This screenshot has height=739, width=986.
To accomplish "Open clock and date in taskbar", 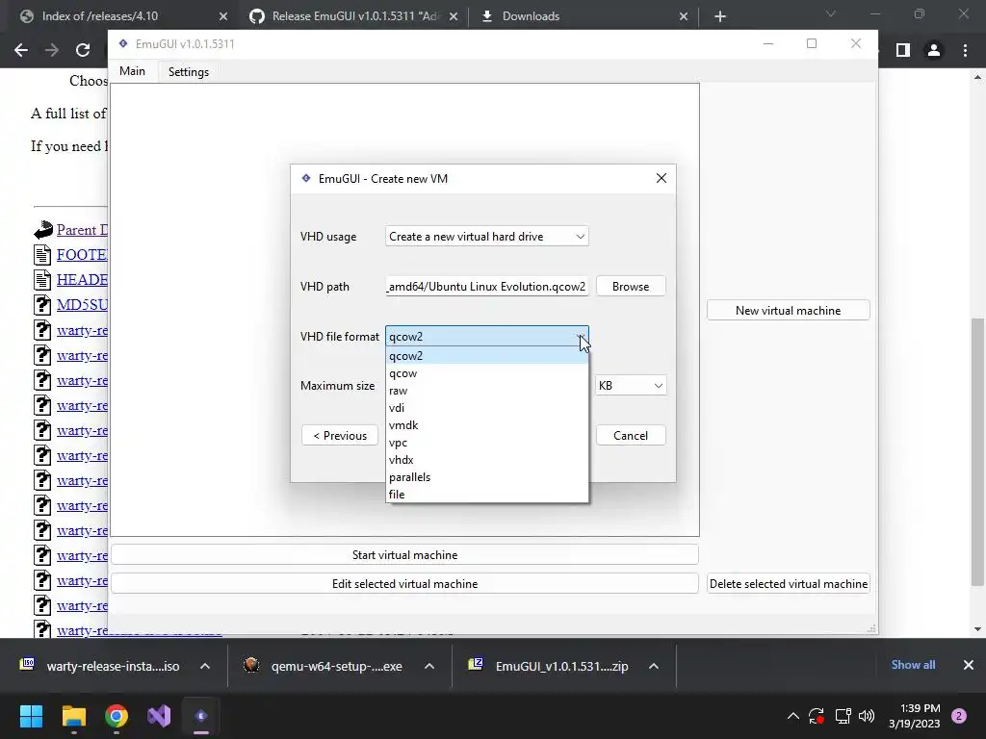I will (x=915, y=716).
